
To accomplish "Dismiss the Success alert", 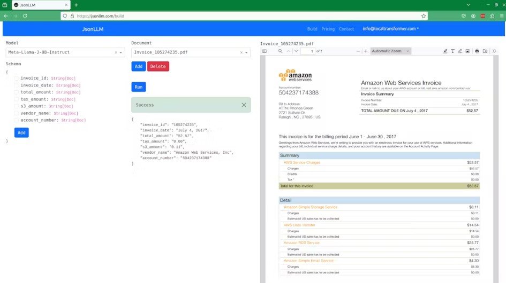I will coord(244,105).
